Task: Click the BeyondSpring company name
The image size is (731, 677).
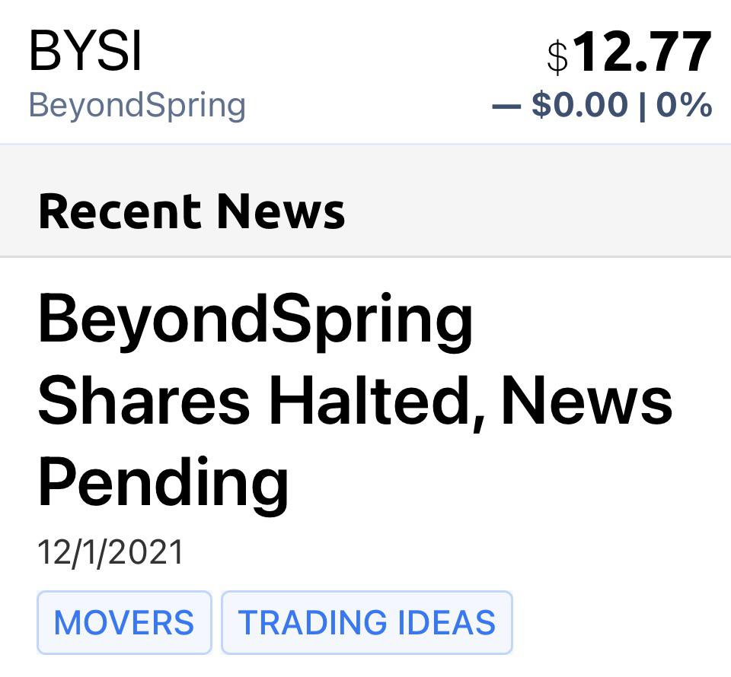Action: point(137,105)
